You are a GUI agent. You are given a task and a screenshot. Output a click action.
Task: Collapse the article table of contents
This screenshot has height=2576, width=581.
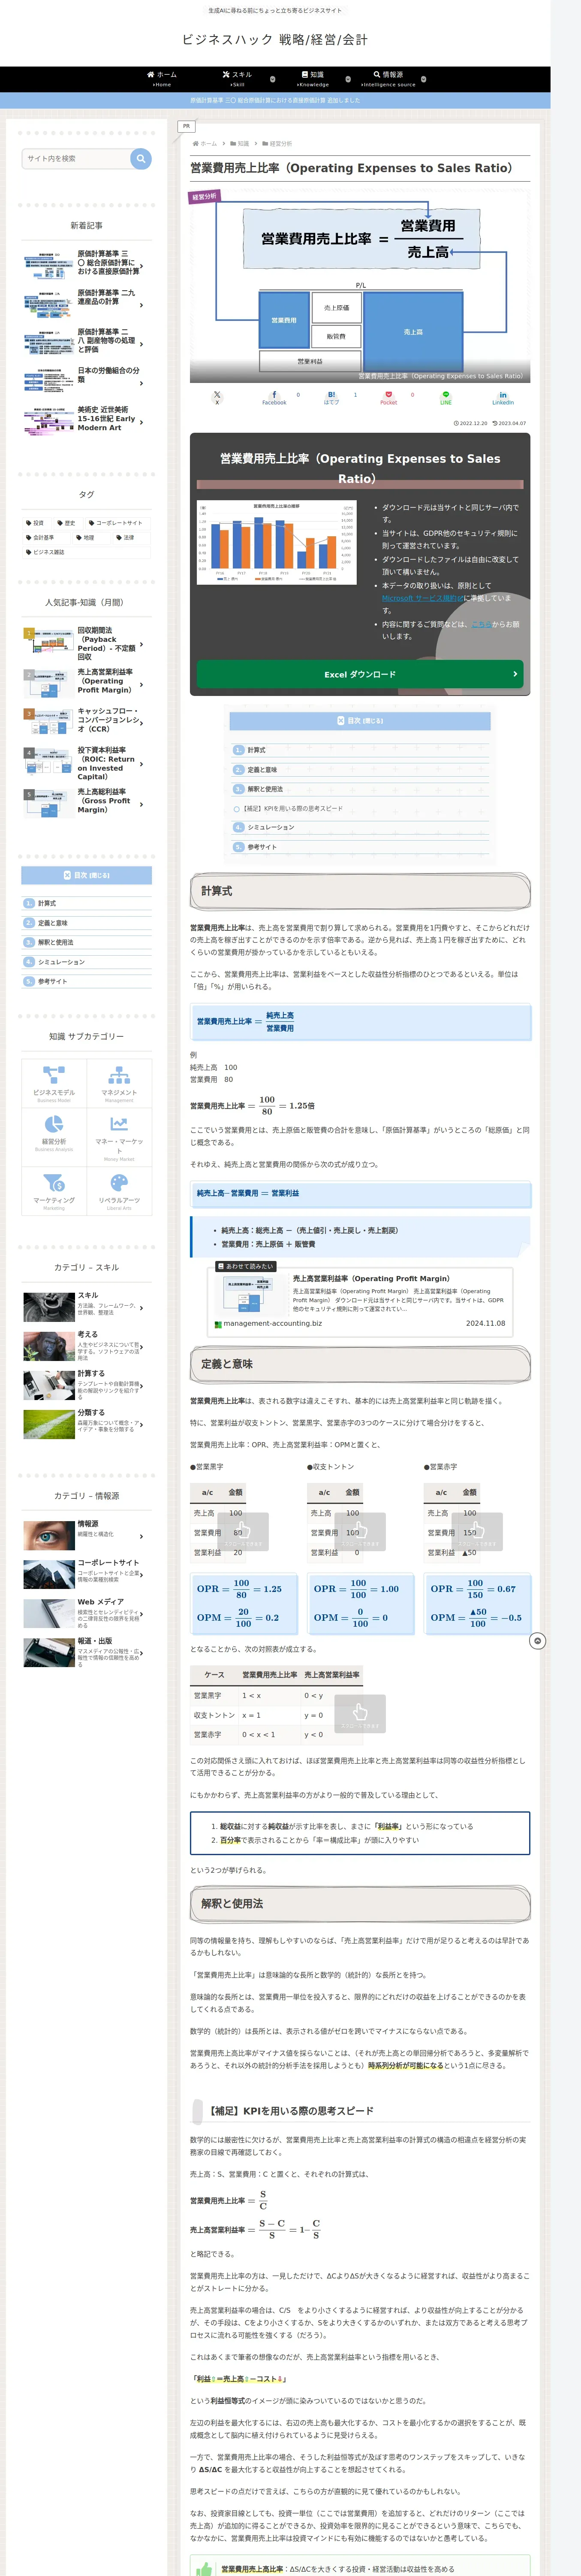pyautogui.click(x=359, y=720)
